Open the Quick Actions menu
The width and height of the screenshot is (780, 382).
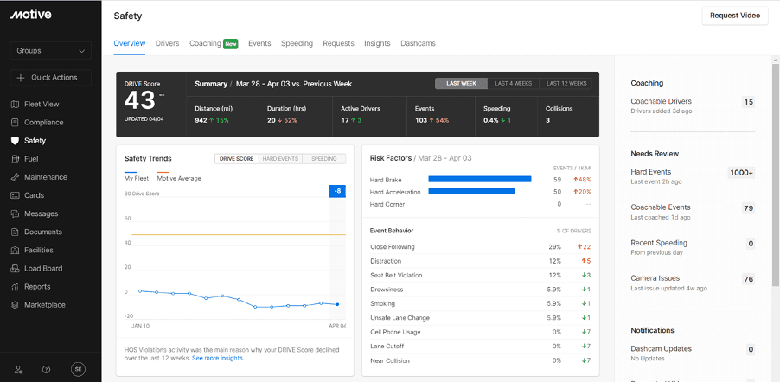coord(51,78)
